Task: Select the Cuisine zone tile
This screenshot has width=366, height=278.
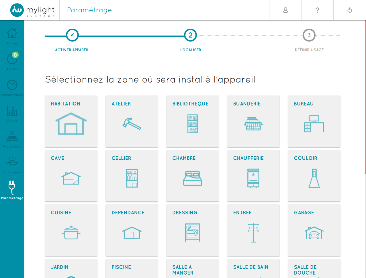Action: (71, 230)
